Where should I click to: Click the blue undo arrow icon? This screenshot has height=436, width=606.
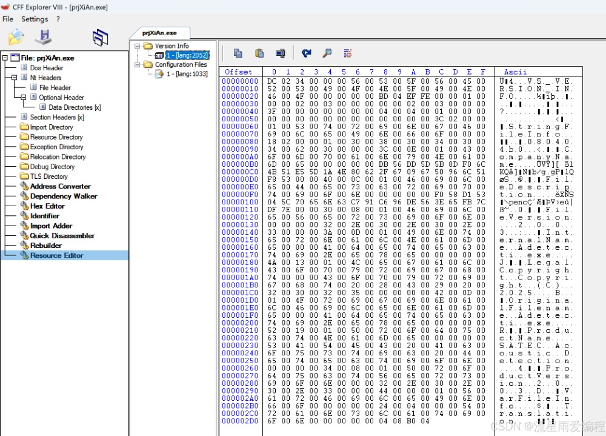point(307,53)
